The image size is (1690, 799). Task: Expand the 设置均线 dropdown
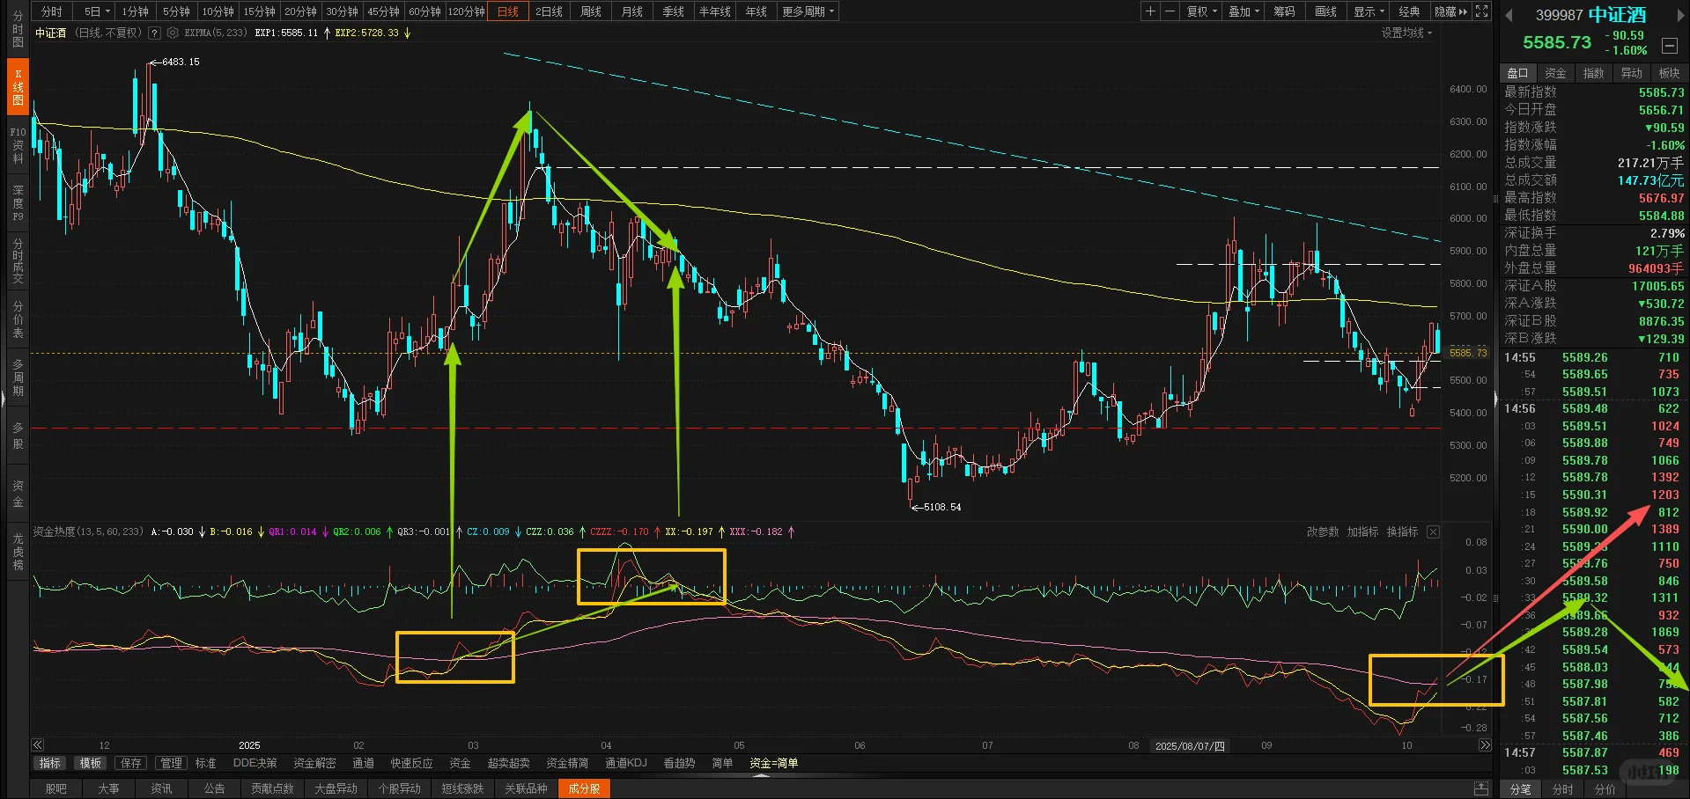click(1406, 33)
